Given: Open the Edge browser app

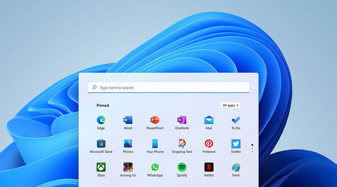Looking at the screenshot, I should [101, 123].
